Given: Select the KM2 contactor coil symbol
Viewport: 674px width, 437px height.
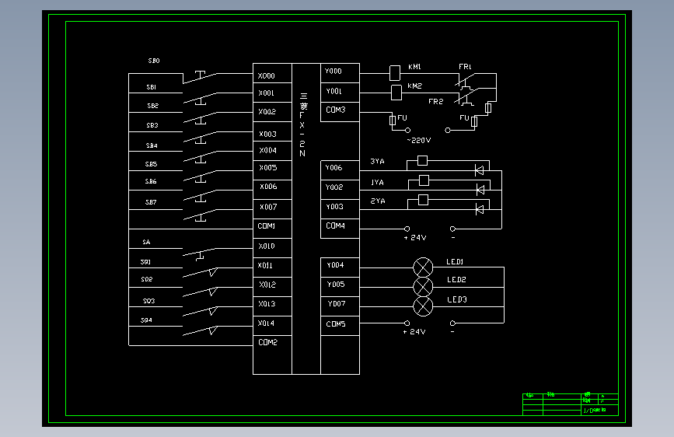Looking at the screenshot, I should click(396, 93).
